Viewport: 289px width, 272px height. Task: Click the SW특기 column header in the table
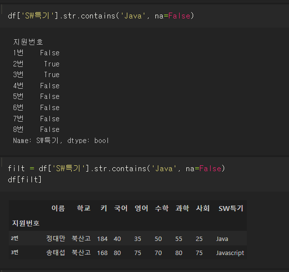click(231, 208)
